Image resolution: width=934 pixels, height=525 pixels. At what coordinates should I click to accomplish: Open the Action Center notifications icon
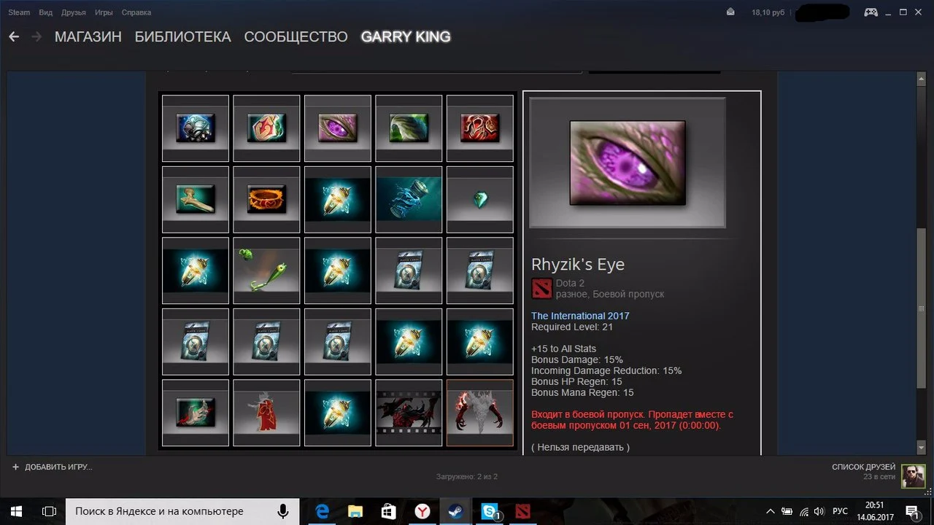pos(912,511)
